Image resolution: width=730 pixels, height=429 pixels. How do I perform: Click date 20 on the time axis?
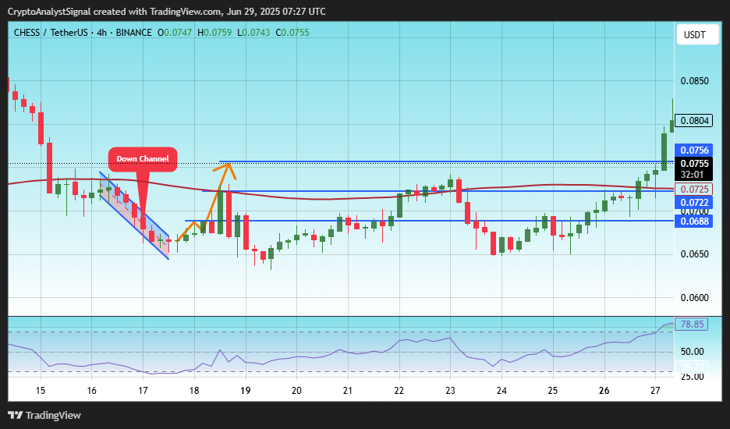click(x=296, y=391)
